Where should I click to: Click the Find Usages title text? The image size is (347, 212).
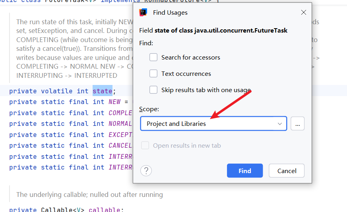point(170,12)
